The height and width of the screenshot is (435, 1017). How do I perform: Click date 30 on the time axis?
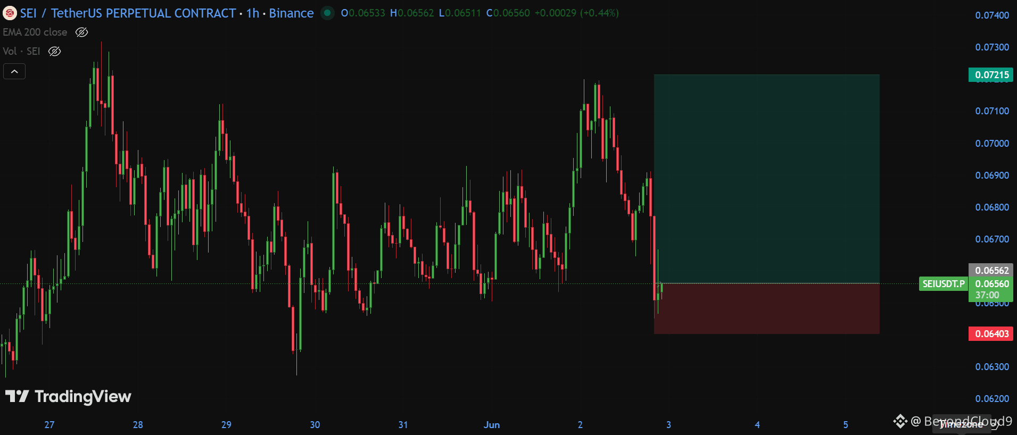pos(315,425)
